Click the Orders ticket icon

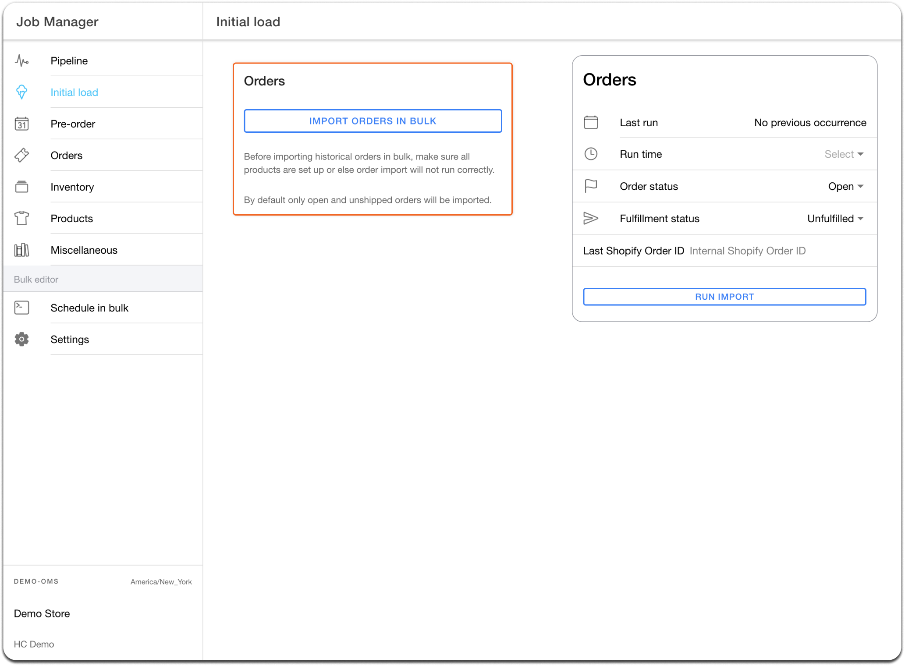pos(21,155)
